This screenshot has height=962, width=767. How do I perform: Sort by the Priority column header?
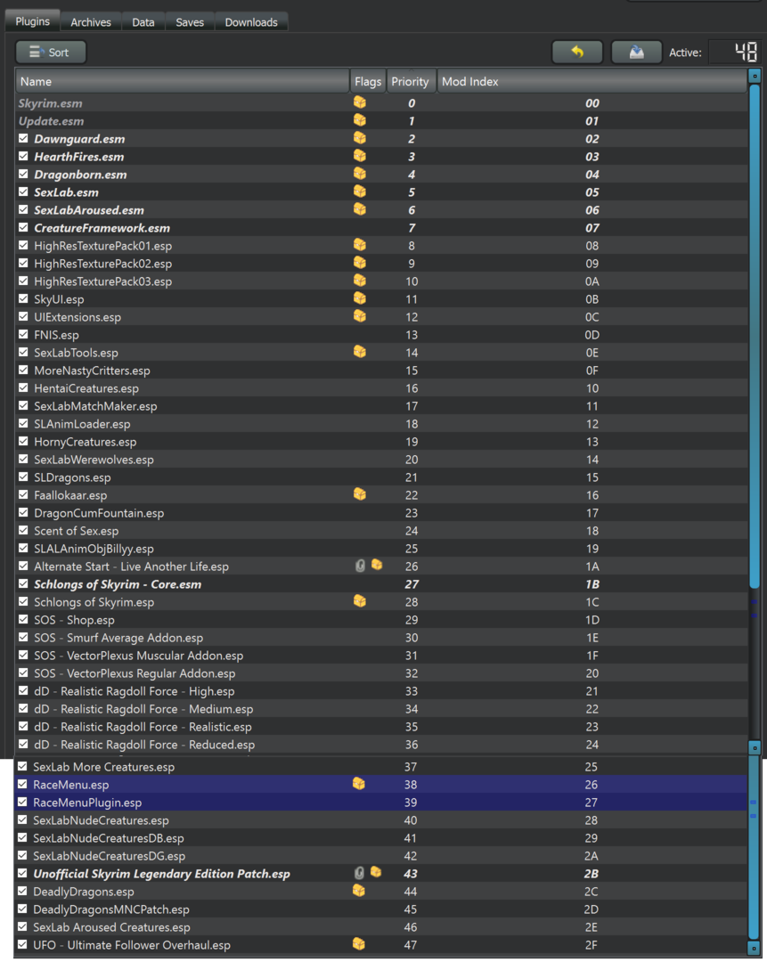tap(411, 81)
